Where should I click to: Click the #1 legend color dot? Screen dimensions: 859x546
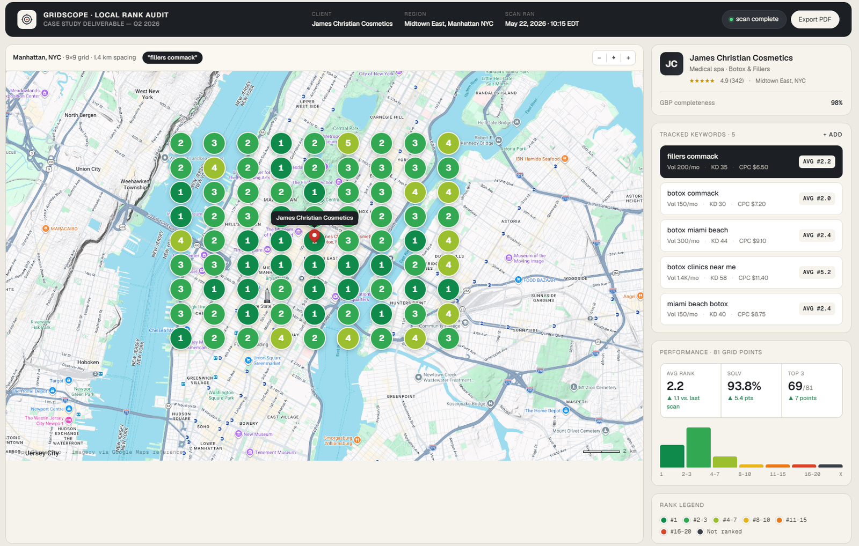(x=664, y=520)
